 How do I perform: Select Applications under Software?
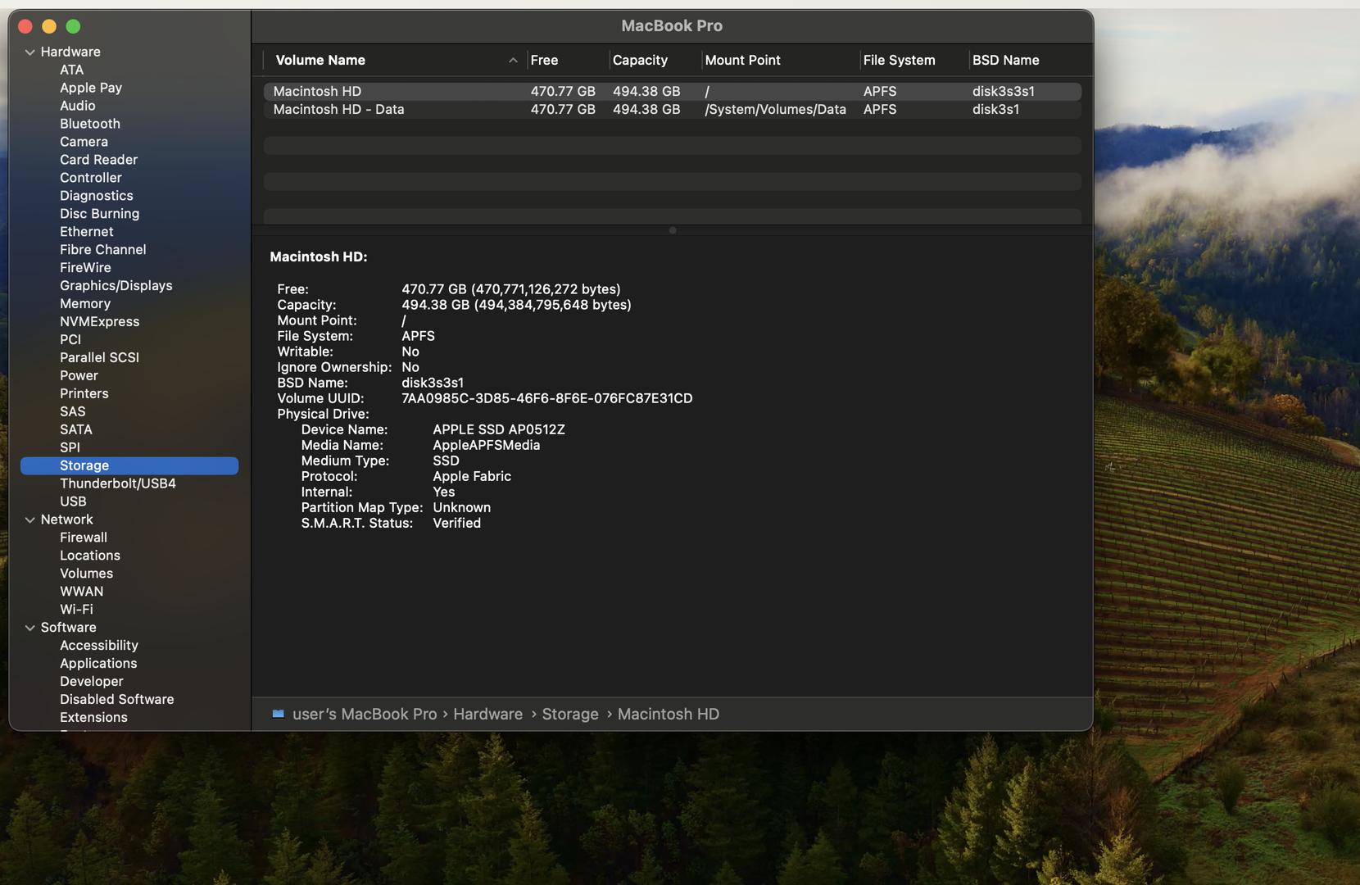click(98, 665)
